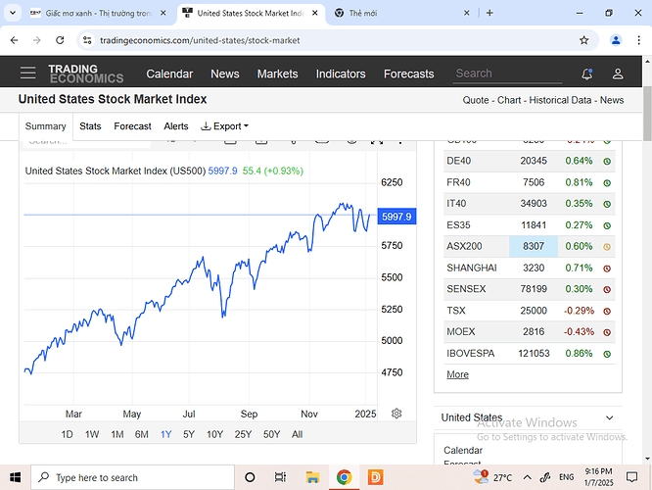Open the Markets menu

(277, 73)
